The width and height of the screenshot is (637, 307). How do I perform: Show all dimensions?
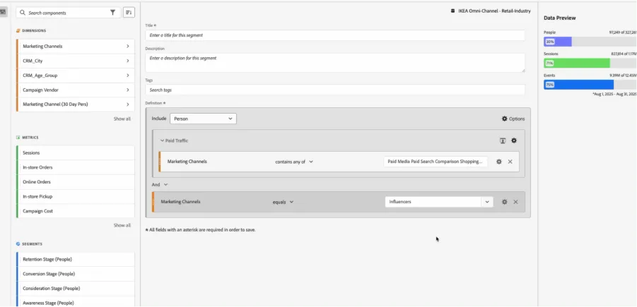pyautogui.click(x=122, y=119)
